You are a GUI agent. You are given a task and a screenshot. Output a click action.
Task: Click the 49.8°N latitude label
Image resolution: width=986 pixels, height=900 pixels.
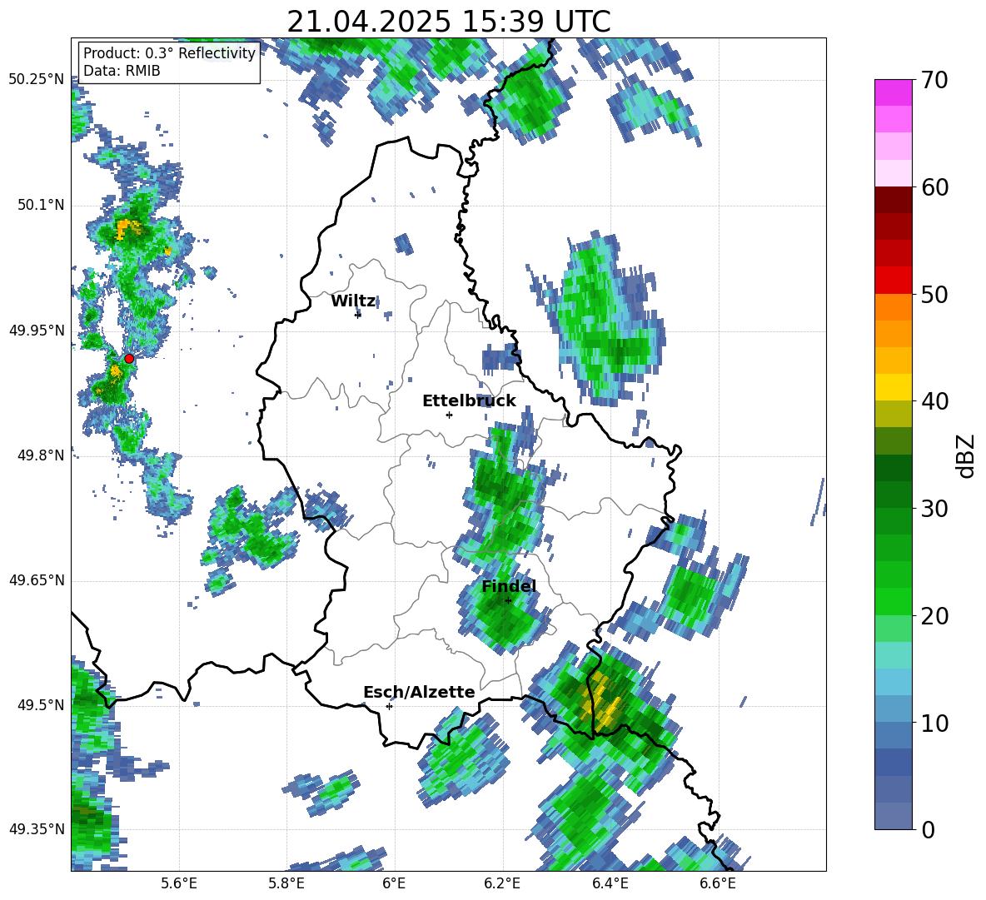[41, 455]
